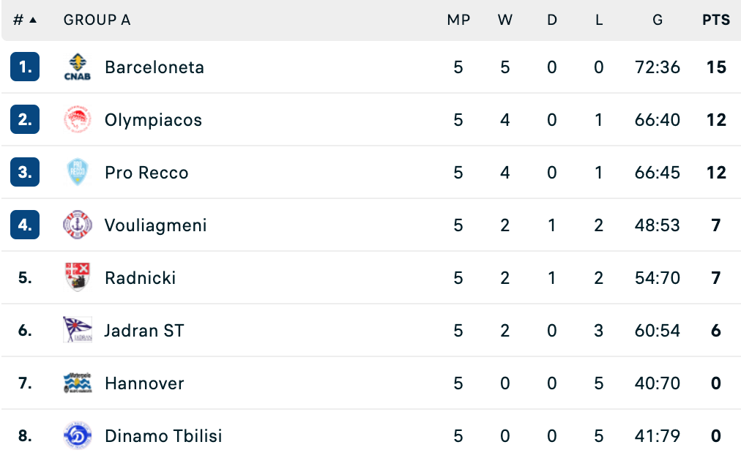The image size is (741, 461).
Task: Click the Dinamo Tbilisi blue emblem
Action: [x=78, y=435]
